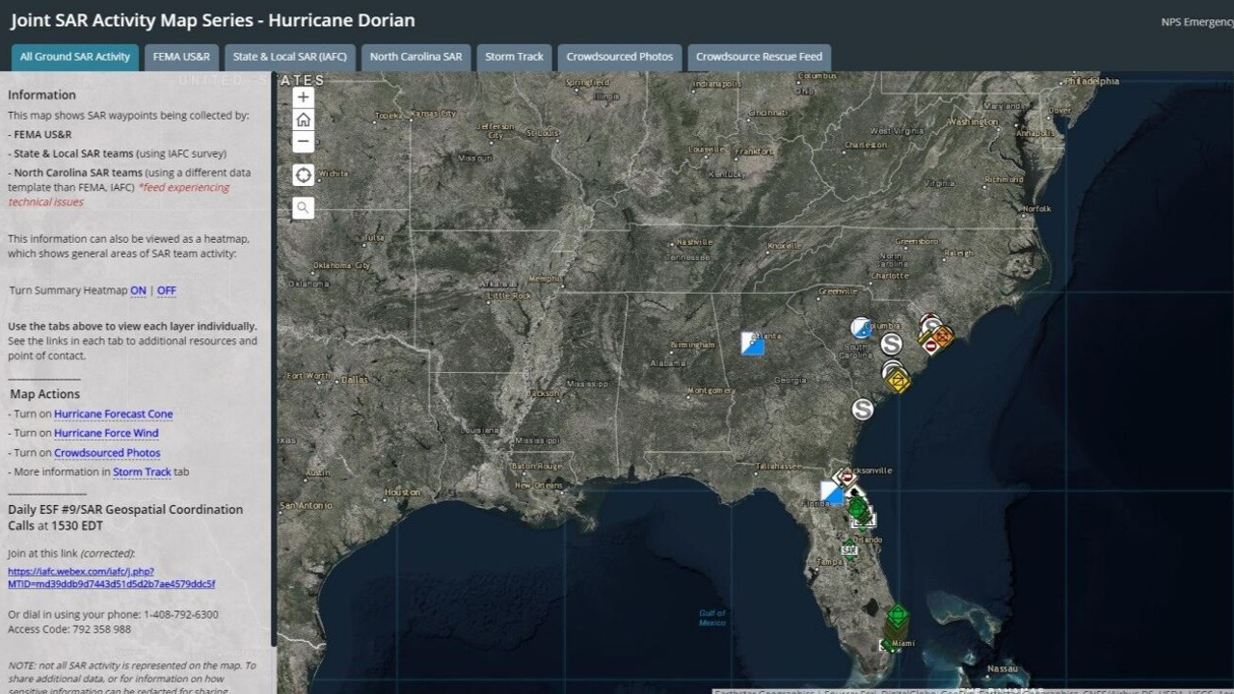Click the sidebar vertical scrollbar

click(274, 357)
